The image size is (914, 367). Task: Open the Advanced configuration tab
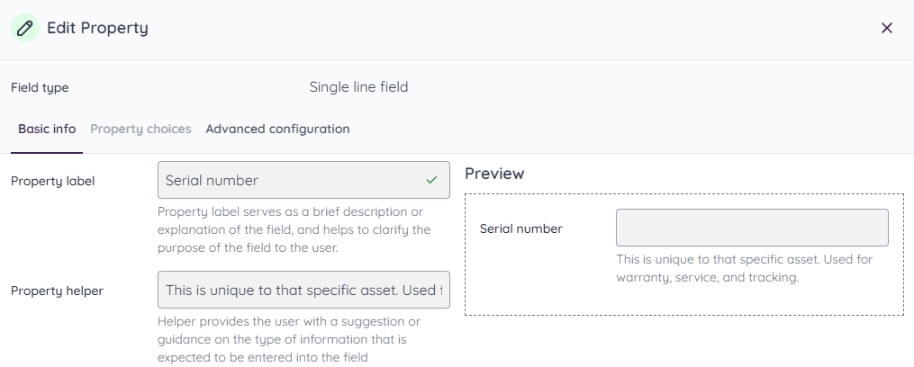(277, 129)
